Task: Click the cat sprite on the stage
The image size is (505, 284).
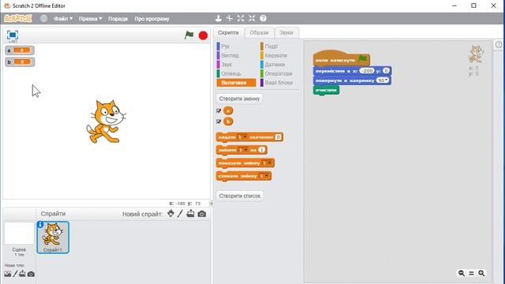Action: (x=107, y=121)
